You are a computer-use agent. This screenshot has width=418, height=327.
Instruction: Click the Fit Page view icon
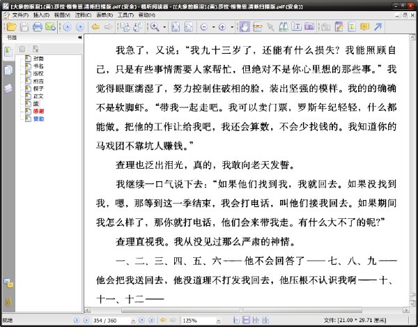tap(176, 27)
